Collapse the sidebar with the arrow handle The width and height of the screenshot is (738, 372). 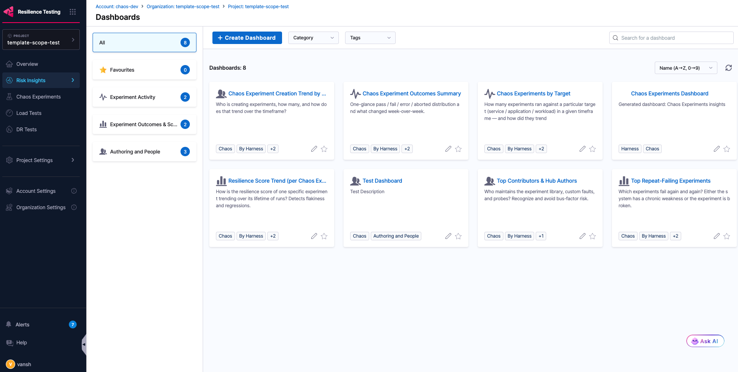[84, 344]
